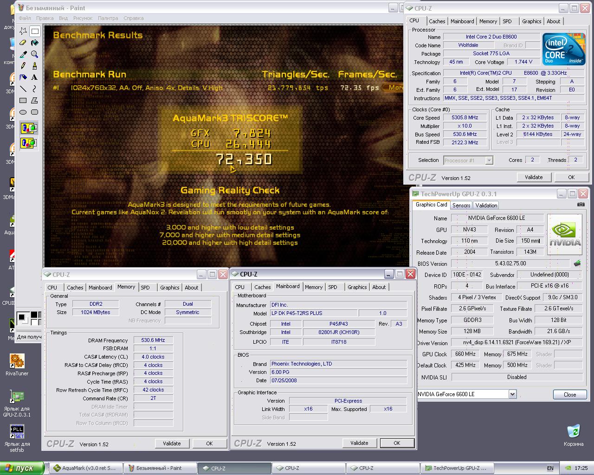Switch to AquaMark in the taskbar
This screenshot has width=594, height=475.
(x=86, y=468)
